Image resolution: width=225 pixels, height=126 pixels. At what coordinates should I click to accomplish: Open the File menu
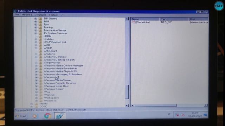(17, 15)
